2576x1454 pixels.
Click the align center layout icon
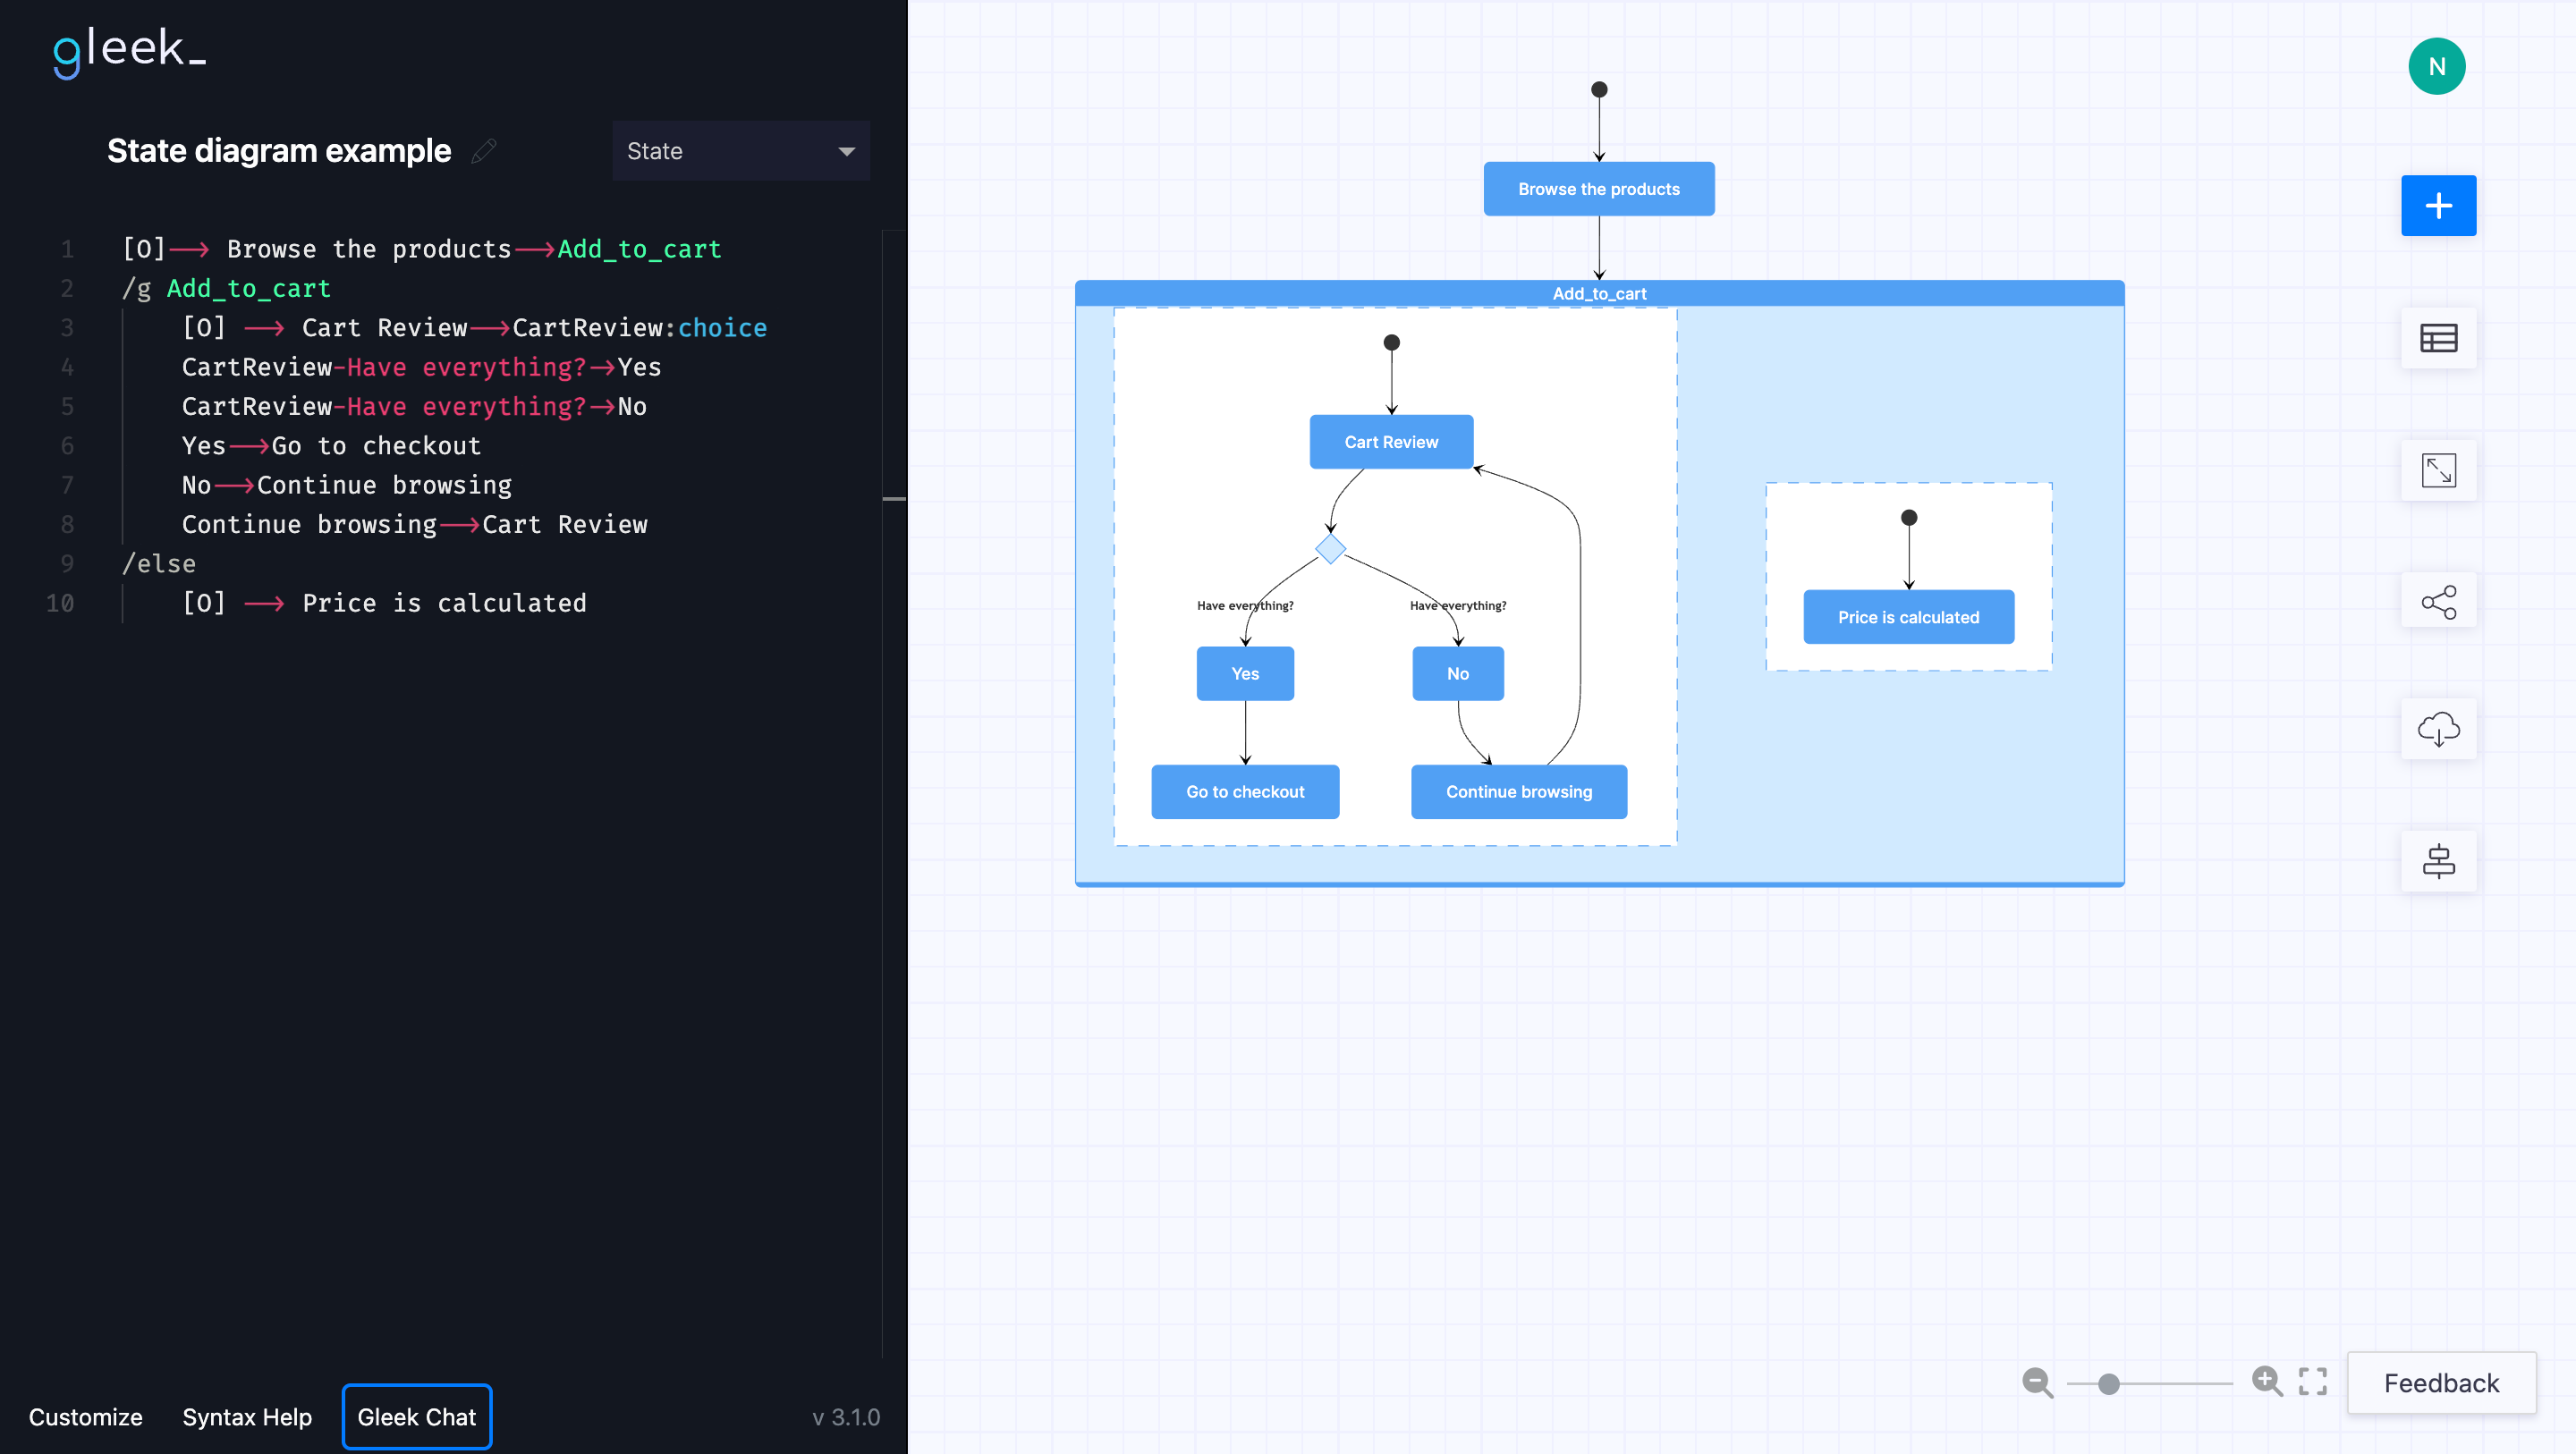click(2438, 861)
